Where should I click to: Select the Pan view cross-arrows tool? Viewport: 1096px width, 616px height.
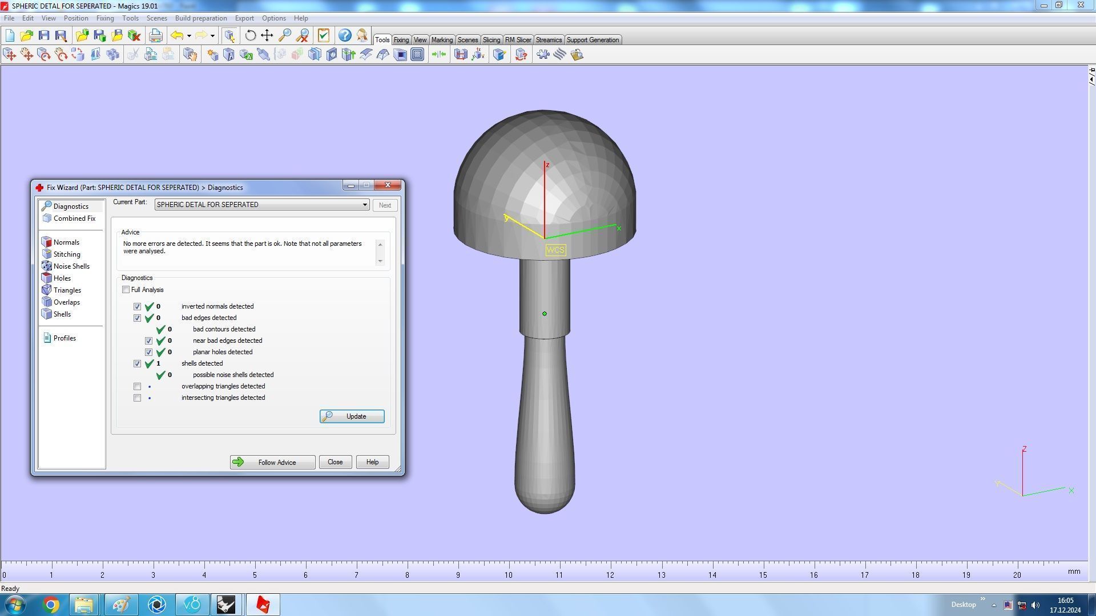click(x=267, y=35)
